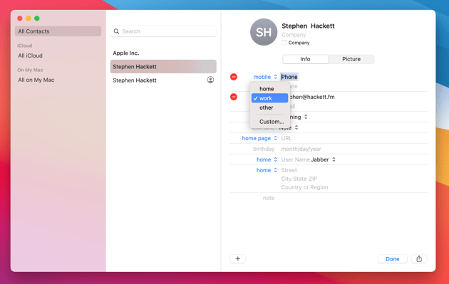Open the home label dropdown for the user name
This screenshot has width=449, height=284.
pyautogui.click(x=267, y=159)
